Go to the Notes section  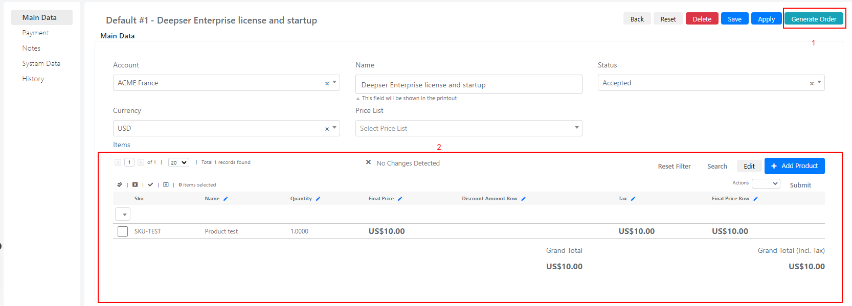(31, 48)
